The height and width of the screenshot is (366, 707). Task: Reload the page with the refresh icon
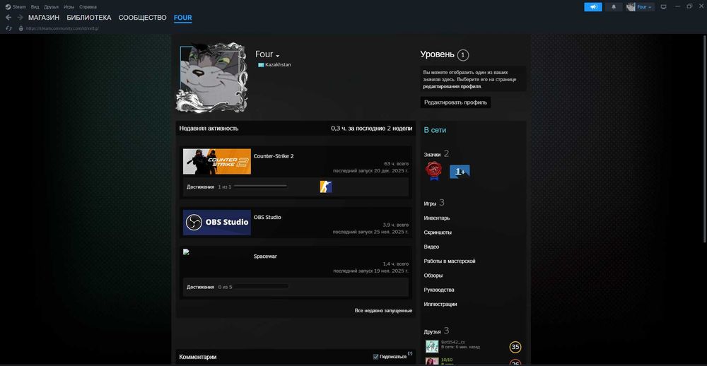click(x=8, y=28)
